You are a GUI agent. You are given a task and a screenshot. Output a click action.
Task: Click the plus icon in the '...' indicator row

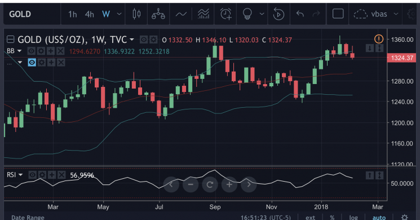click(51, 63)
